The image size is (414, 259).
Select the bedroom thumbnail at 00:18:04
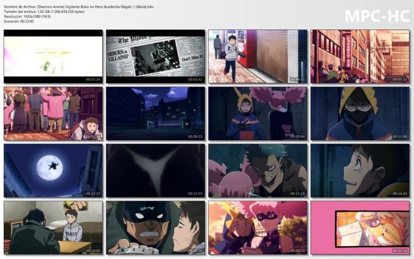[x=53, y=227]
